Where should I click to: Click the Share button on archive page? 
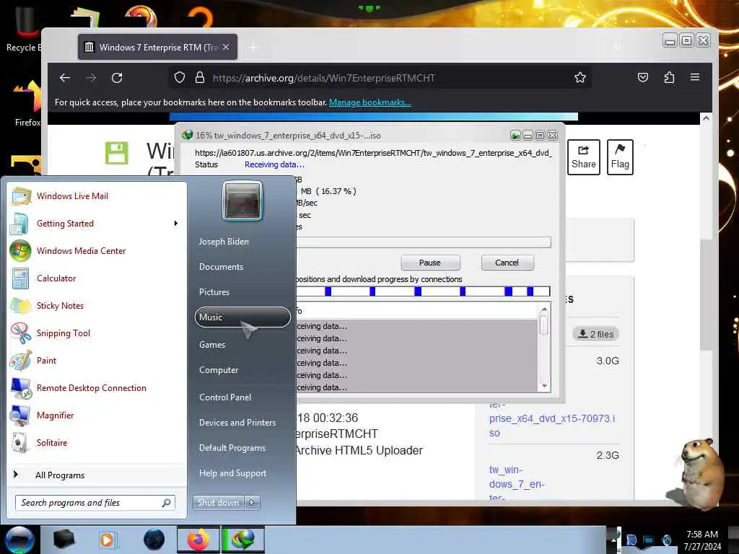(x=583, y=157)
